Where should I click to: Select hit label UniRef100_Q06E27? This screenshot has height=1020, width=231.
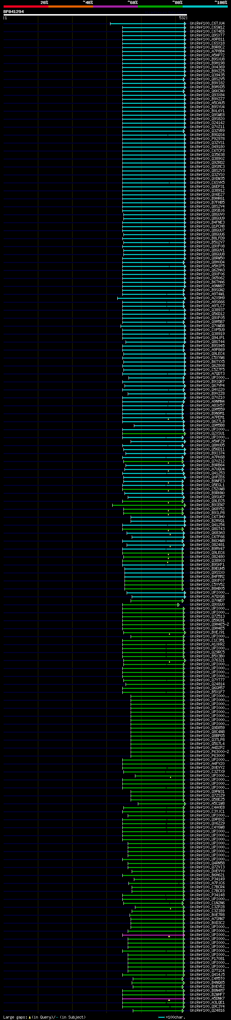207,195
